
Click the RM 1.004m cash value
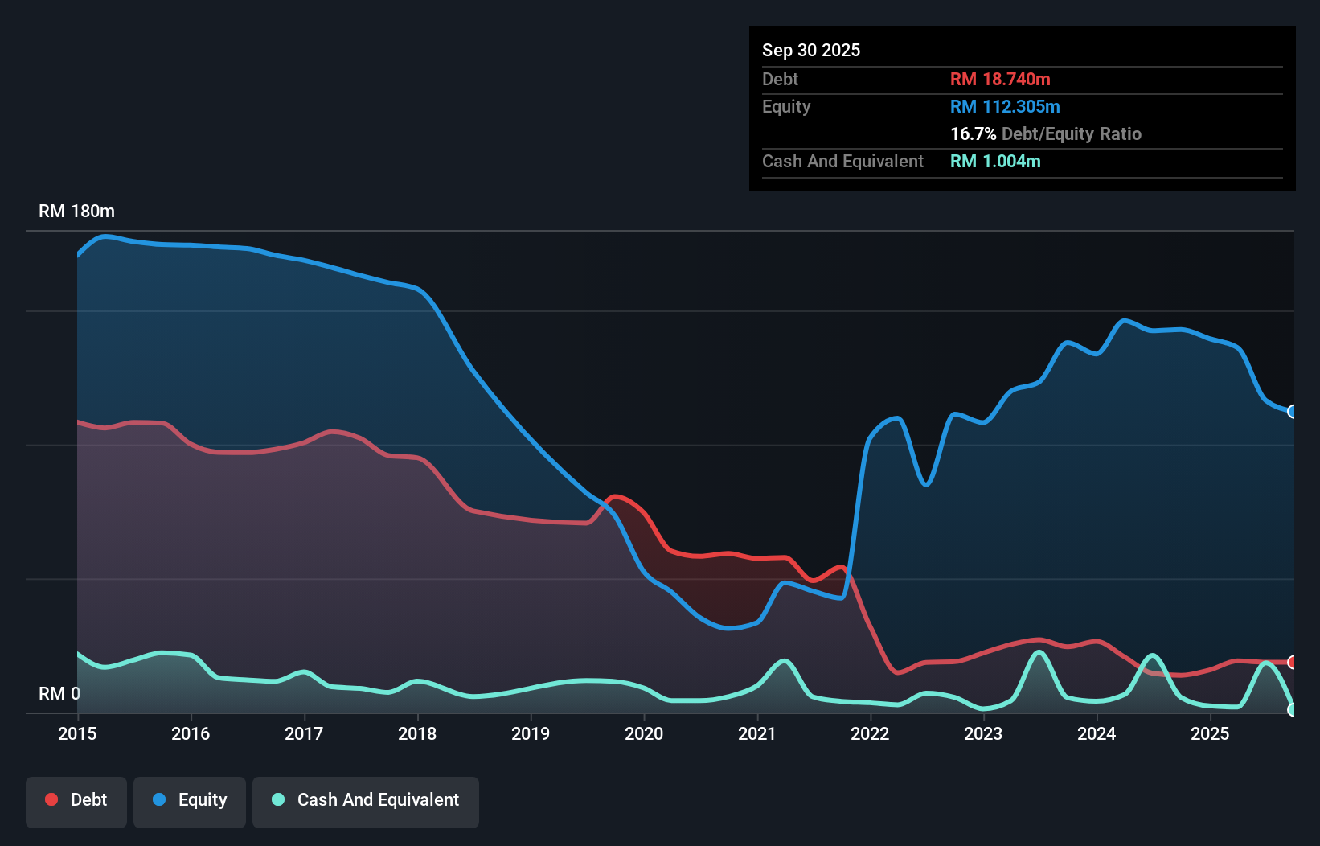point(995,161)
